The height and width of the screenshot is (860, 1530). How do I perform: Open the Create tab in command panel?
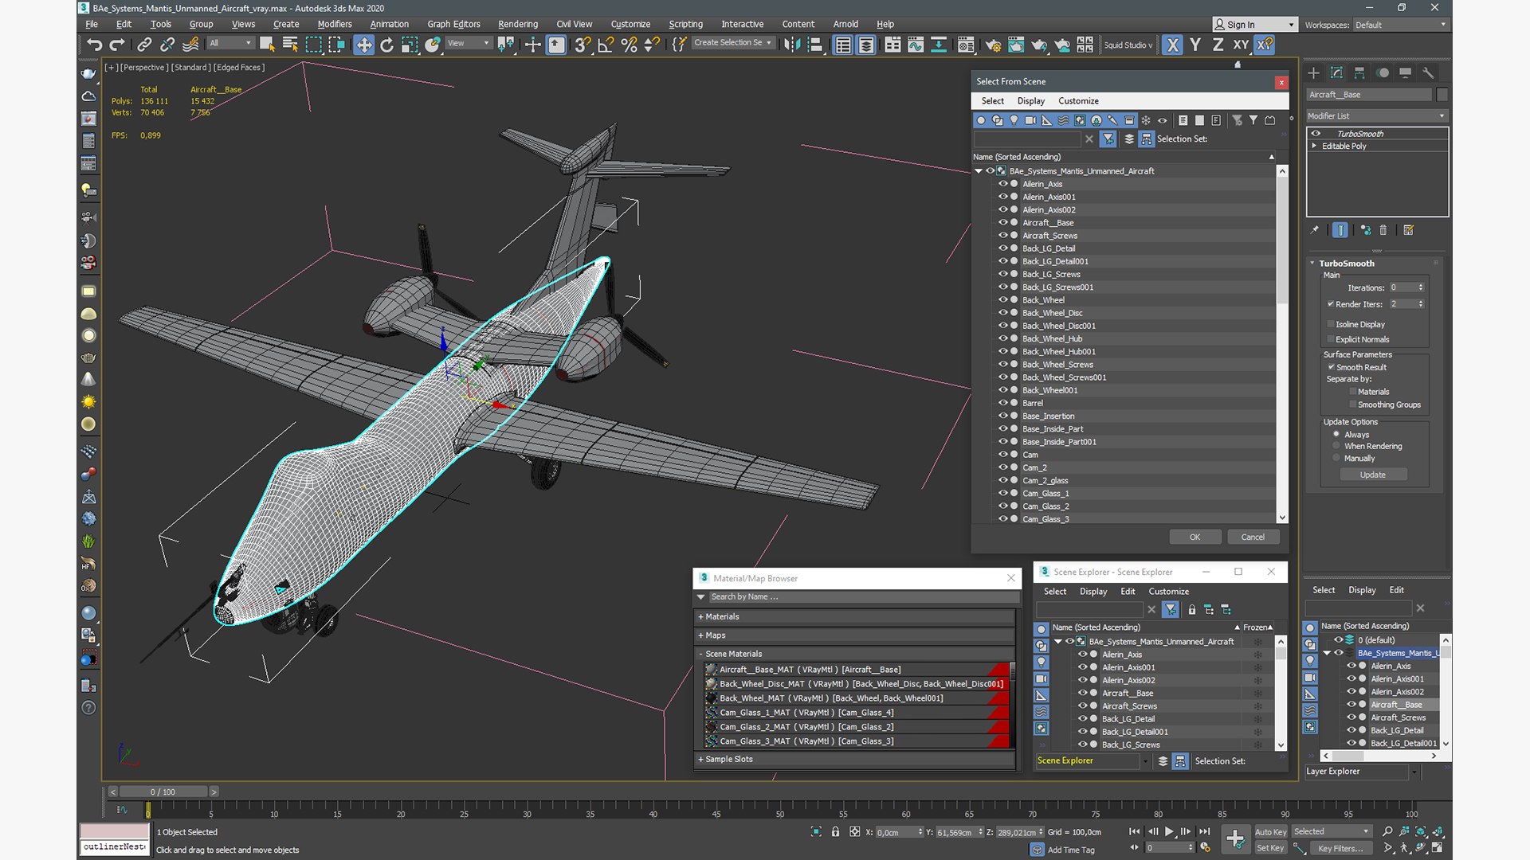(1313, 73)
